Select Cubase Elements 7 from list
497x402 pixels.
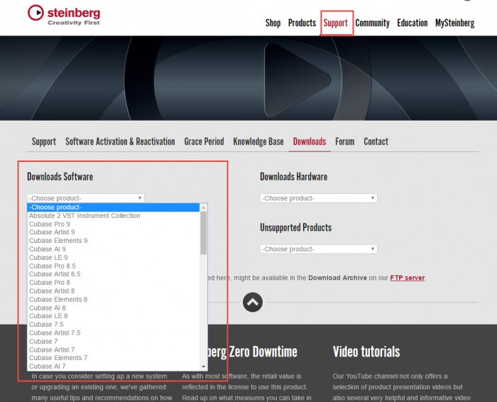point(114,358)
